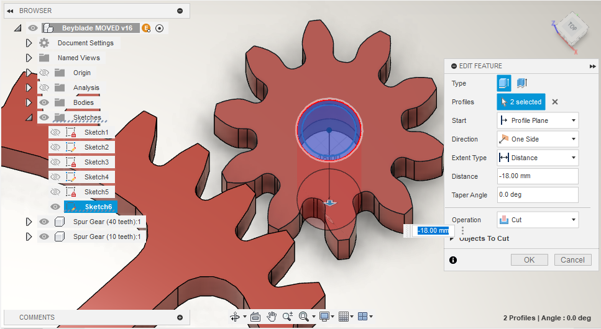Confirm the Edit Feature with OK
This screenshot has height=329, width=601.
[x=530, y=260]
